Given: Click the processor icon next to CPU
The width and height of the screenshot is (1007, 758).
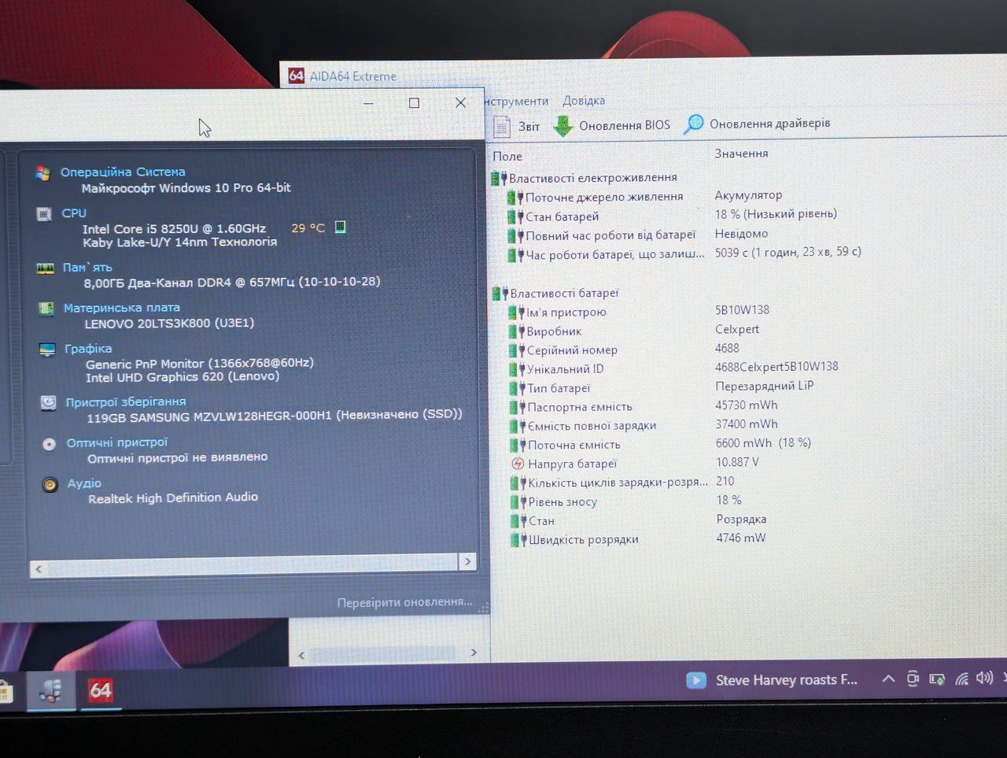Looking at the screenshot, I should tap(44, 213).
